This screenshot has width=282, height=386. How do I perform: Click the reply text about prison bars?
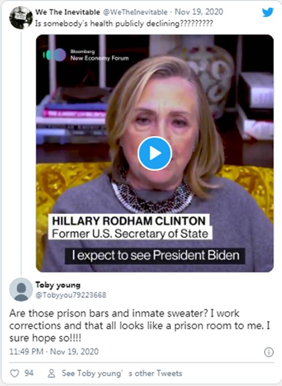pyautogui.click(x=140, y=326)
